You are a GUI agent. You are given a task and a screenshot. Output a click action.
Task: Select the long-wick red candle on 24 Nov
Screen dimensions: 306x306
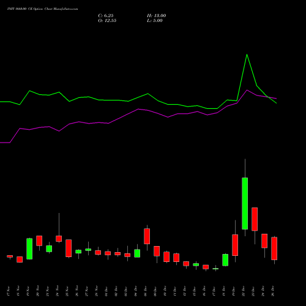tap(59, 239)
